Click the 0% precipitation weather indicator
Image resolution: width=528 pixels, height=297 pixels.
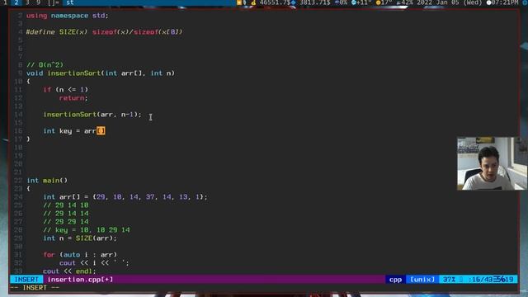pyautogui.click(x=341, y=2)
